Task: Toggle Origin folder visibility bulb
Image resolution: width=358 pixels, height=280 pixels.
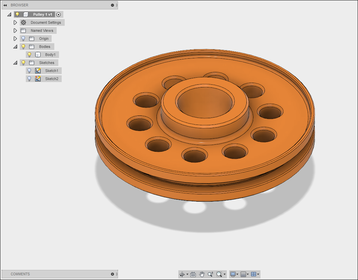Action: (23, 39)
